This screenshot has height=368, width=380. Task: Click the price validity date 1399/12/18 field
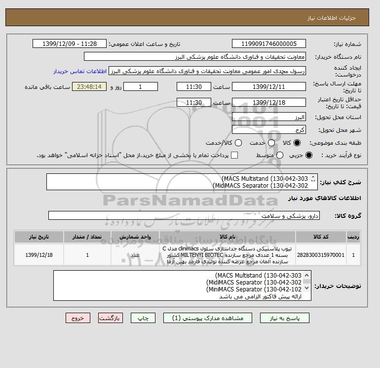point(269,102)
